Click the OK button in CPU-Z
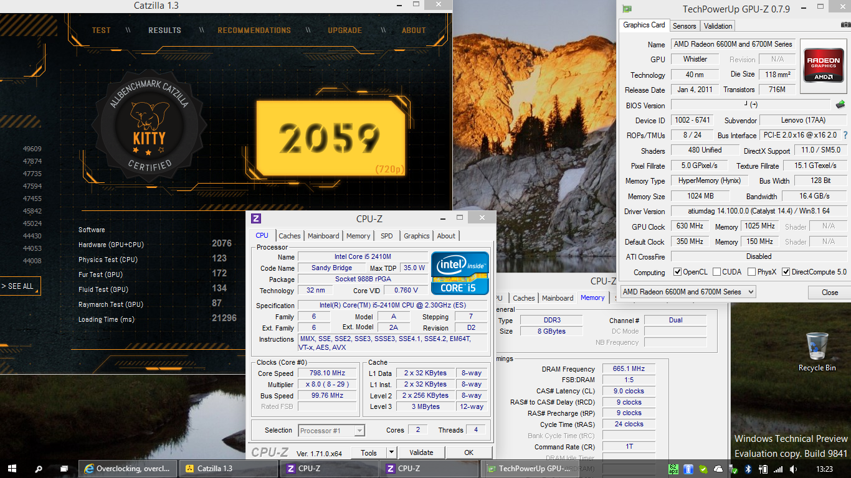This screenshot has width=851, height=478. click(x=469, y=452)
